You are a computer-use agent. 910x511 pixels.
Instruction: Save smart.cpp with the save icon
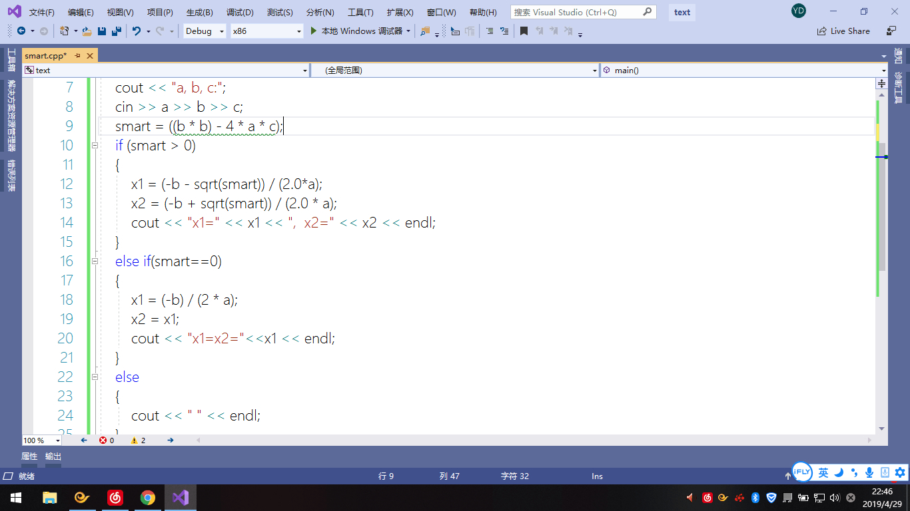102,31
